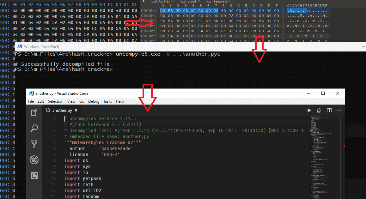The image size is (366, 199).
Task: Click the 'hasherezade' string in editor
Action: pos(116,148)
